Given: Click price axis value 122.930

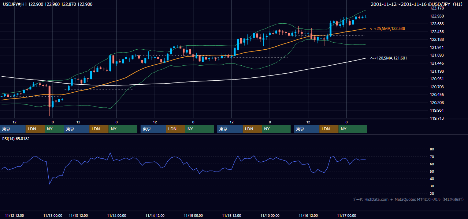Looking at the screenshot, I should coord(437,16).
